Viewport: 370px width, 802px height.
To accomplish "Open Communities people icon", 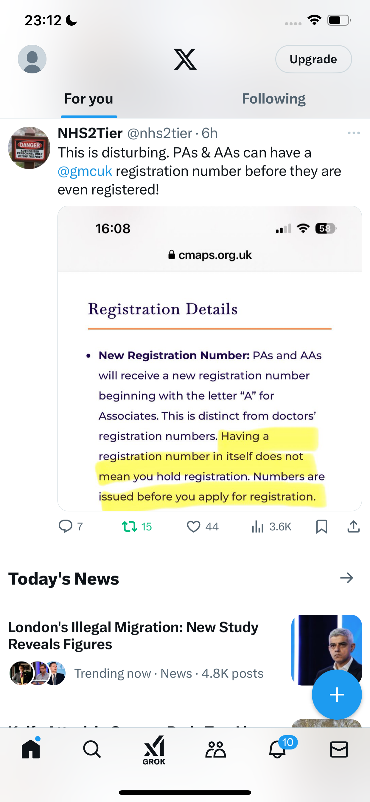I will [215, 749].
